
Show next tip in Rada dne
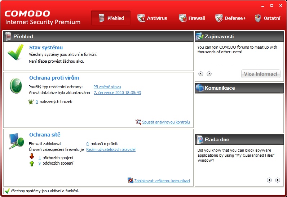pos(278,180)
